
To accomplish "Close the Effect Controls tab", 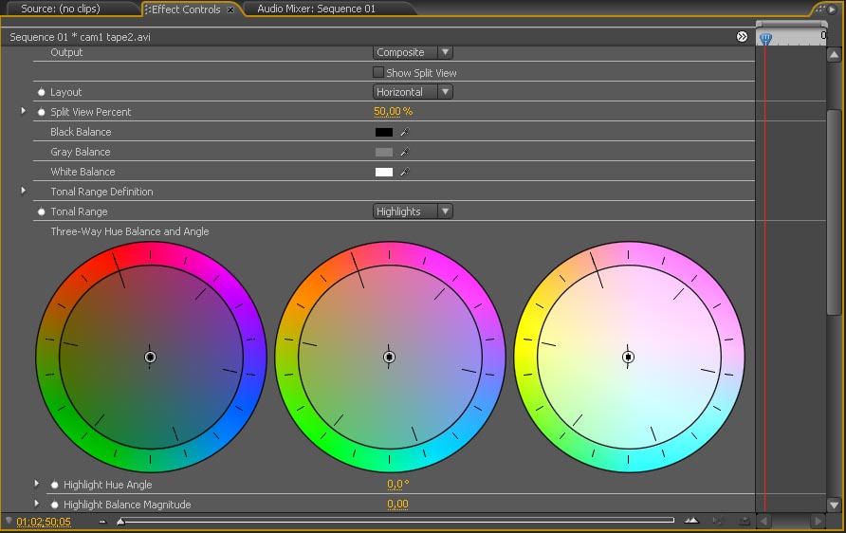I will [x=230, y=9].
